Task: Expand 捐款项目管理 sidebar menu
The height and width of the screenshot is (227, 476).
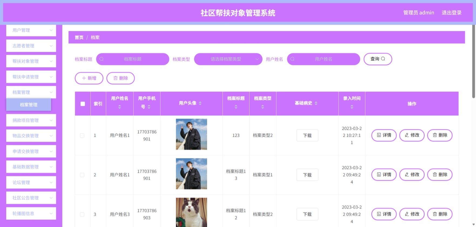Action: (31, 120)
